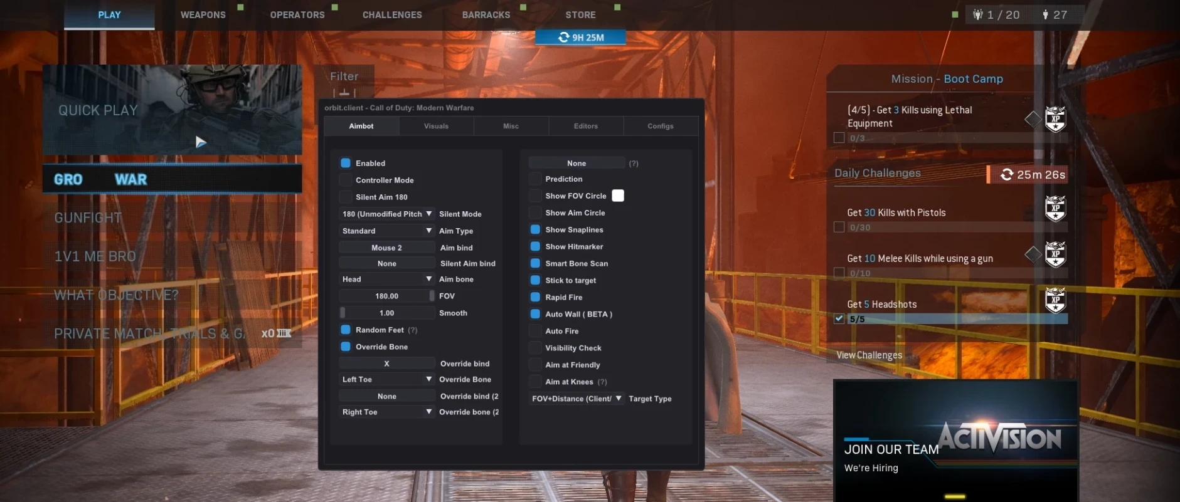Screen dimensions: 1180x502
Task: Toggle the Enabled checkbox in Aimbot tab
Action: (346, 163)
